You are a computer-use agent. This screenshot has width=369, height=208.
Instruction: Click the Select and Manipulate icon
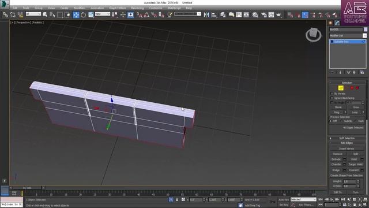123,15
